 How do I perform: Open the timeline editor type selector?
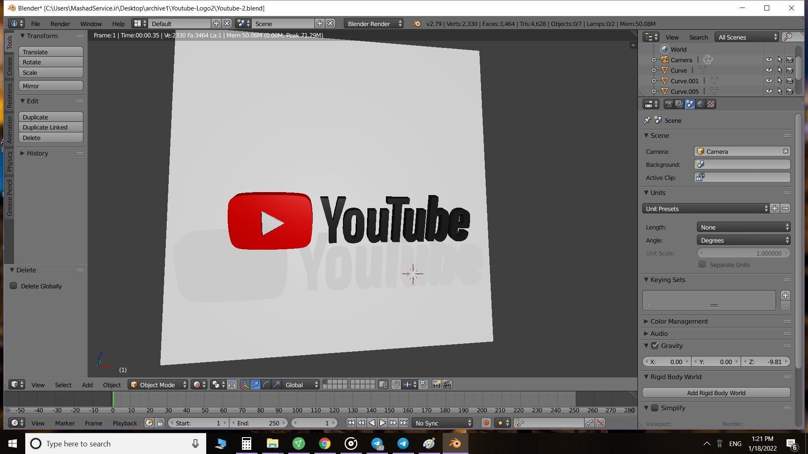click(17, 423)
